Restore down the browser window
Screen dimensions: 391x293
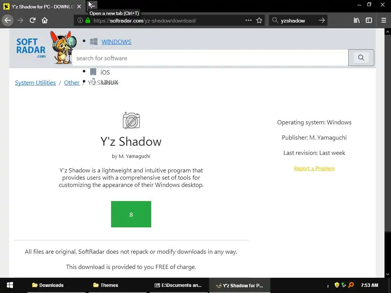(x=369, y=5)
